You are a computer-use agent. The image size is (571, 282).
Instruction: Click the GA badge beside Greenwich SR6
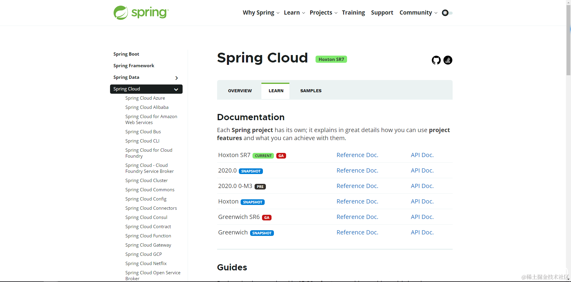pyautogui.click(x=266, y=217)
